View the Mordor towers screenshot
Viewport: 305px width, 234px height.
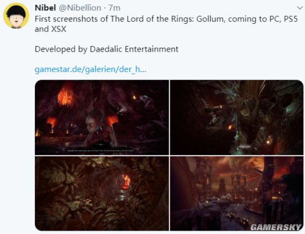pyautogui.click(x=237, y=194)
